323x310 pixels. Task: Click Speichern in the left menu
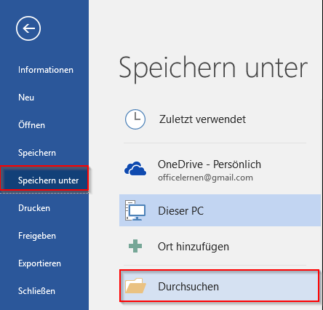pos(37,153)
